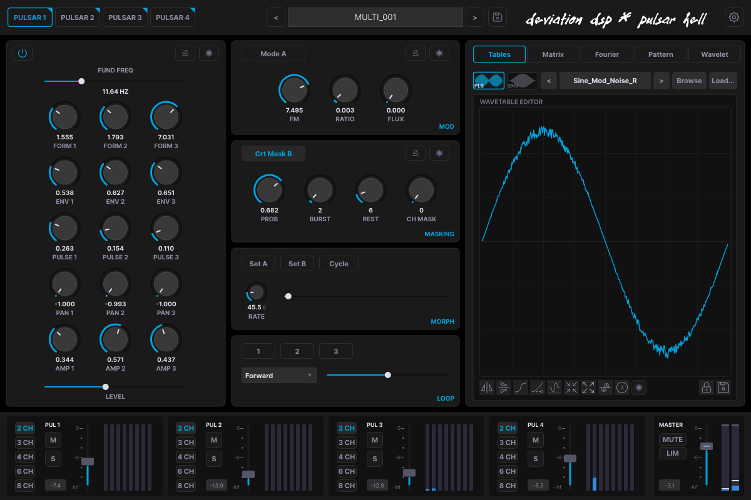
Task: Mute PUL 4 channel with M button
Action: pyautogui.click(x=535, y=440)
